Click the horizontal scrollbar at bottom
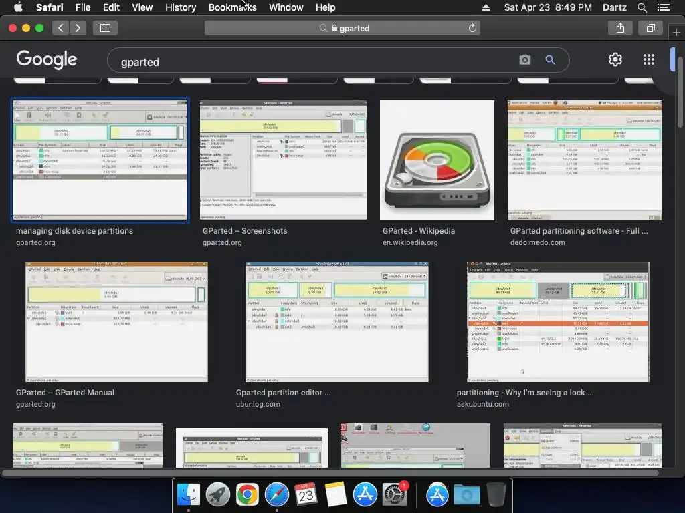 [x=330, y=473]
